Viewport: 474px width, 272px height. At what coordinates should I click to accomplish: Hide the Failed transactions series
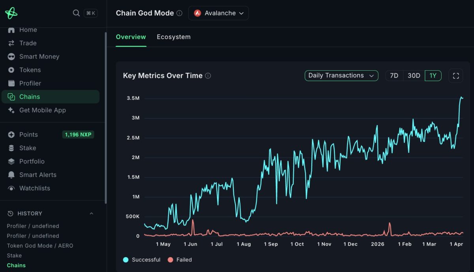click(x=180, y=259)
